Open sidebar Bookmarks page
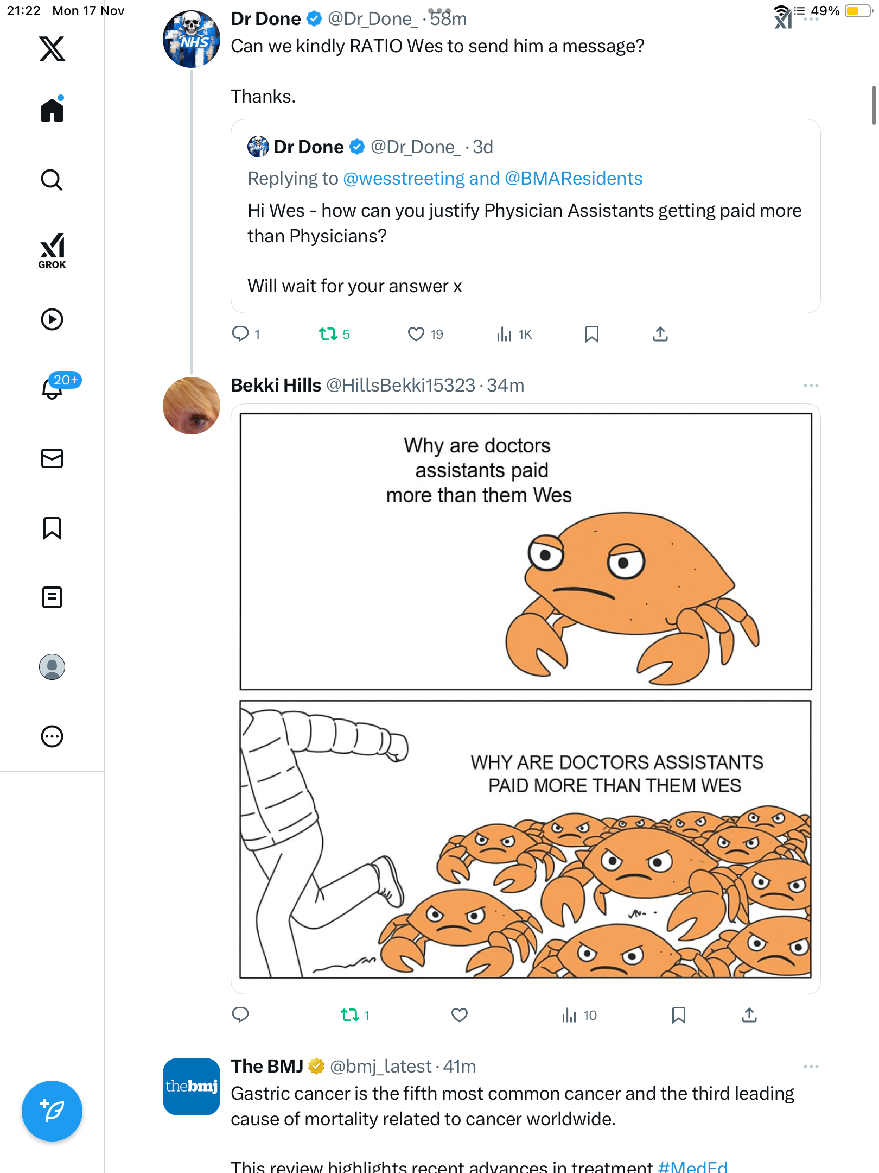 [x=52, y=528]
